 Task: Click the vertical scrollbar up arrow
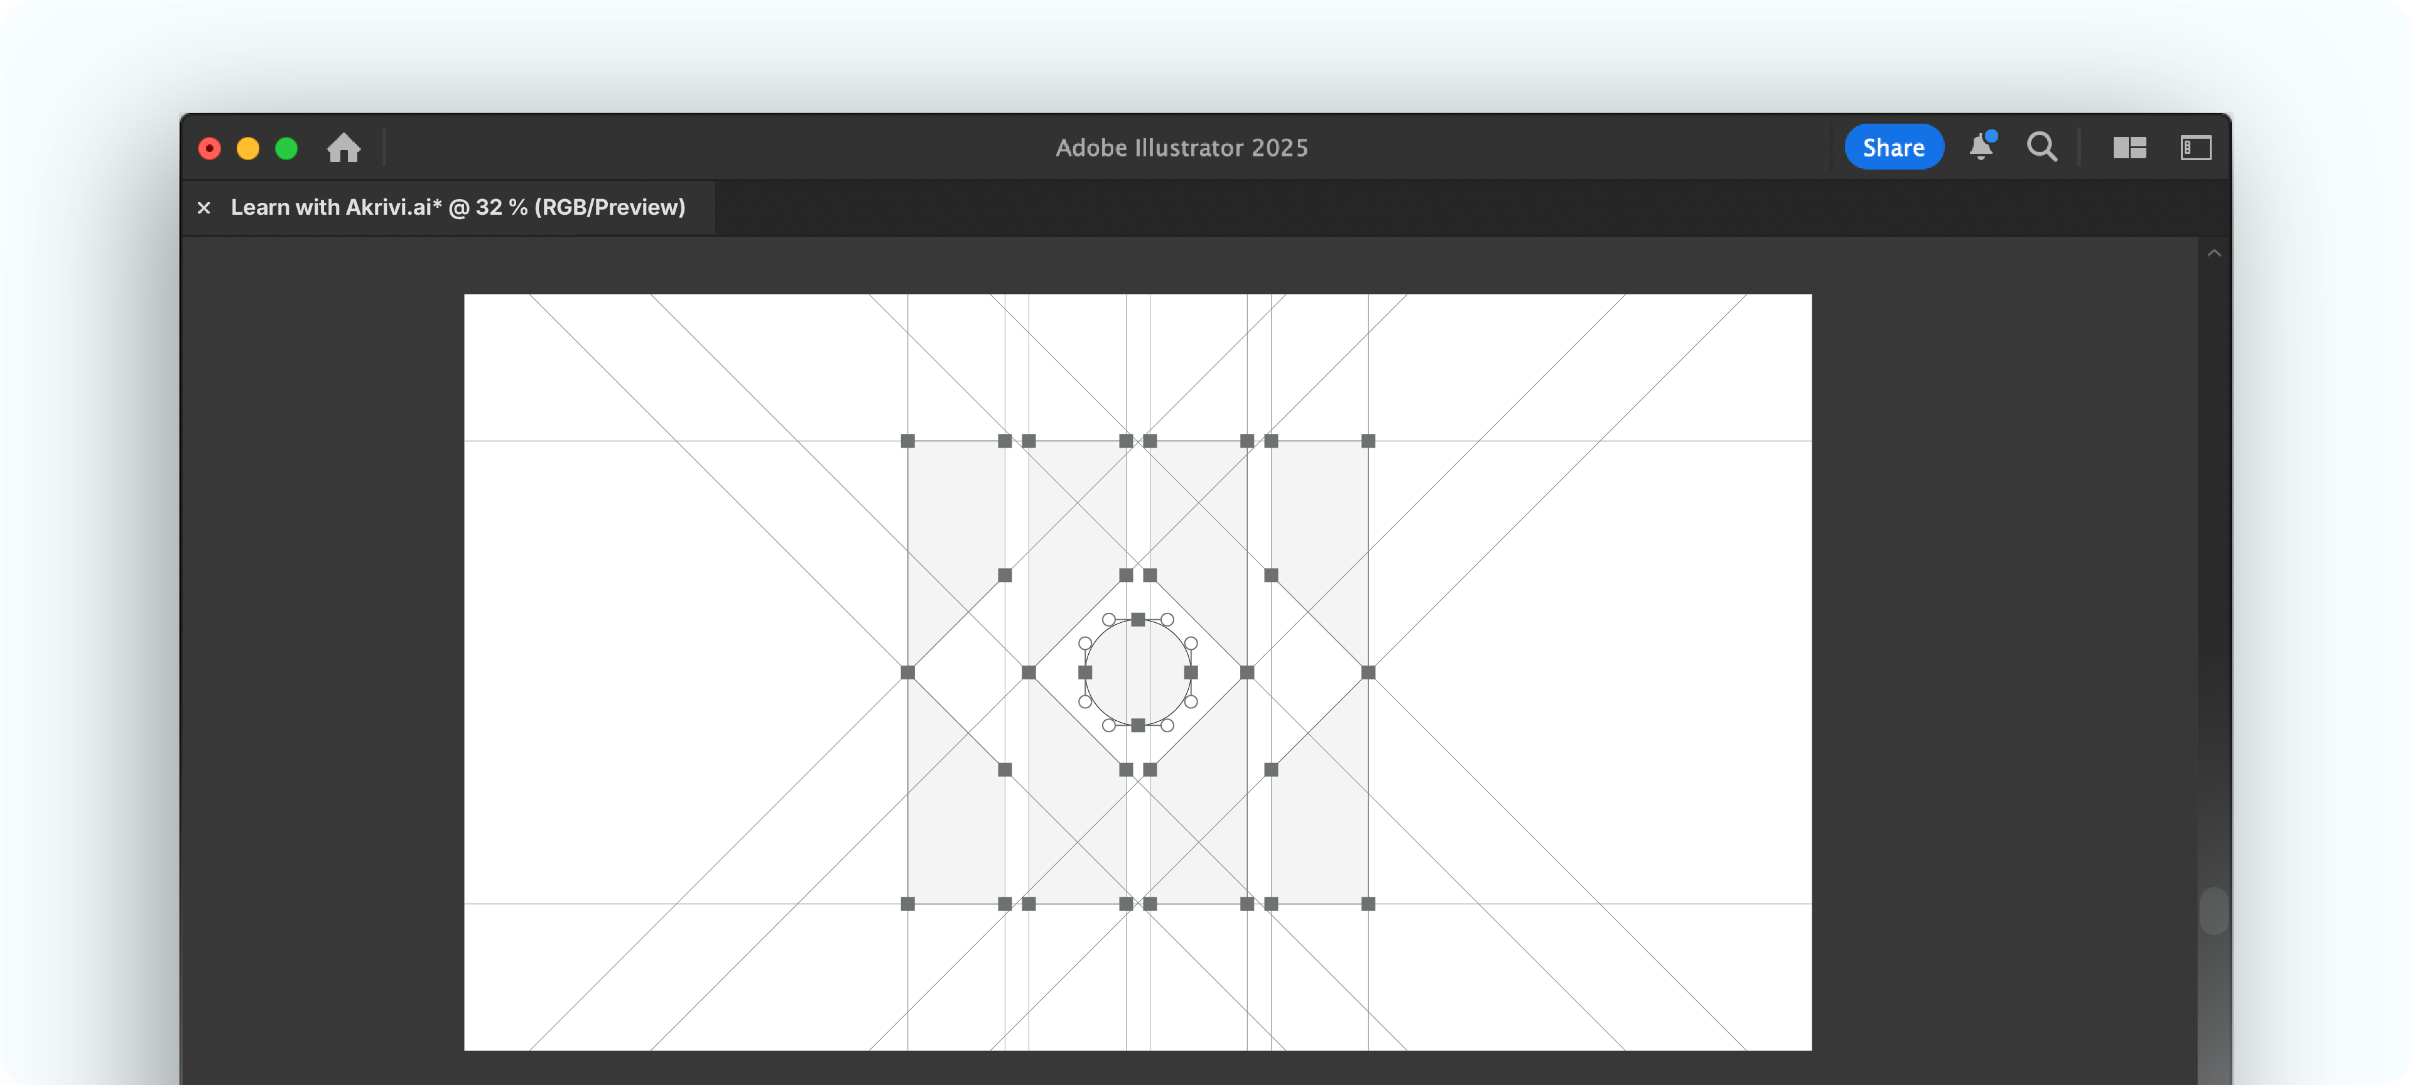(2214, 253)
